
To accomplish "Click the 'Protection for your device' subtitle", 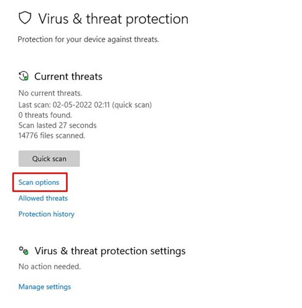I will (x=88, y=39).
